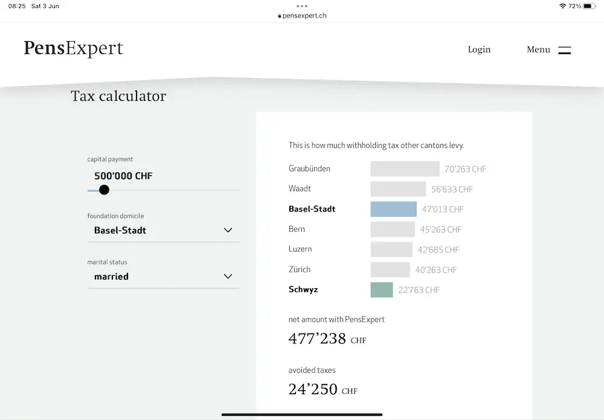Click the Luzern canton label

300,250
